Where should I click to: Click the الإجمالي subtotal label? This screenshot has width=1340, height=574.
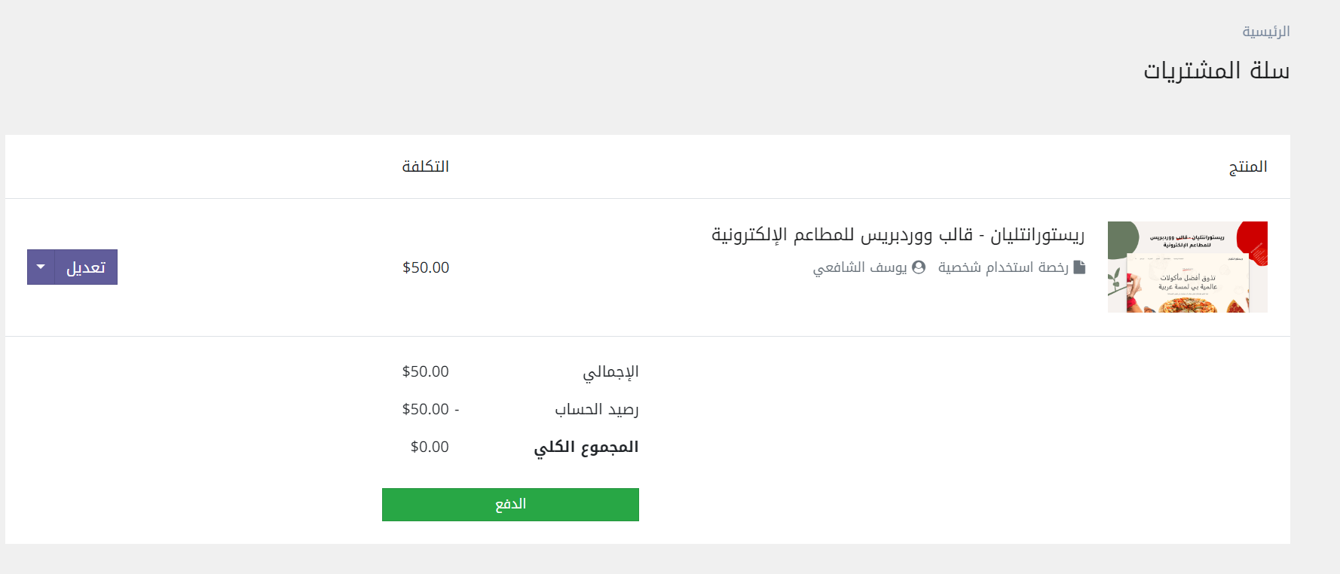[x=610, y=371]
